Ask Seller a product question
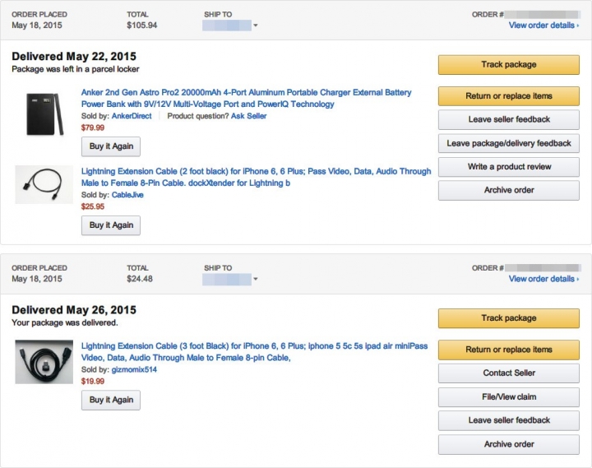Viewport: 592px width, 468px height. tap(248, 116)
